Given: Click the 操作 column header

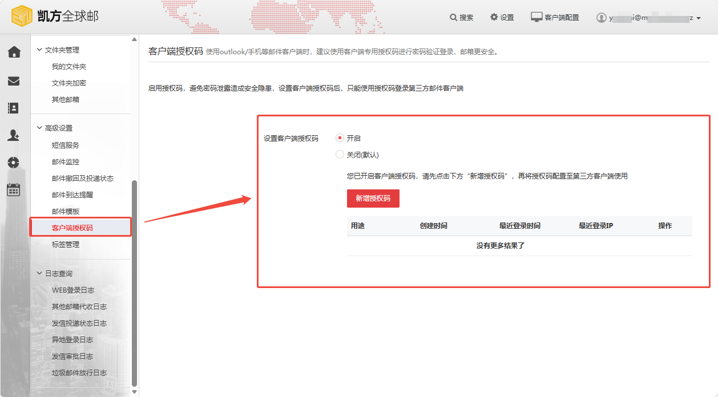Looking at the screenshot, I should pos(665,226).
